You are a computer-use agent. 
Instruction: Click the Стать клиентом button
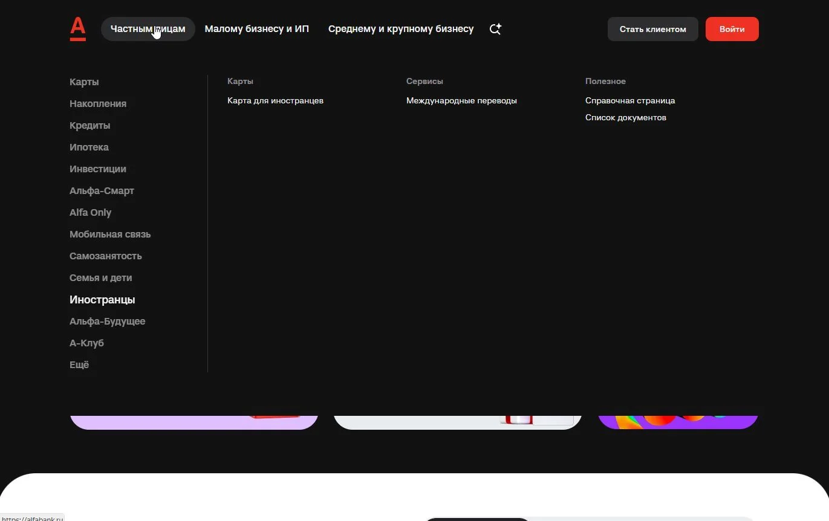(653, 29)
